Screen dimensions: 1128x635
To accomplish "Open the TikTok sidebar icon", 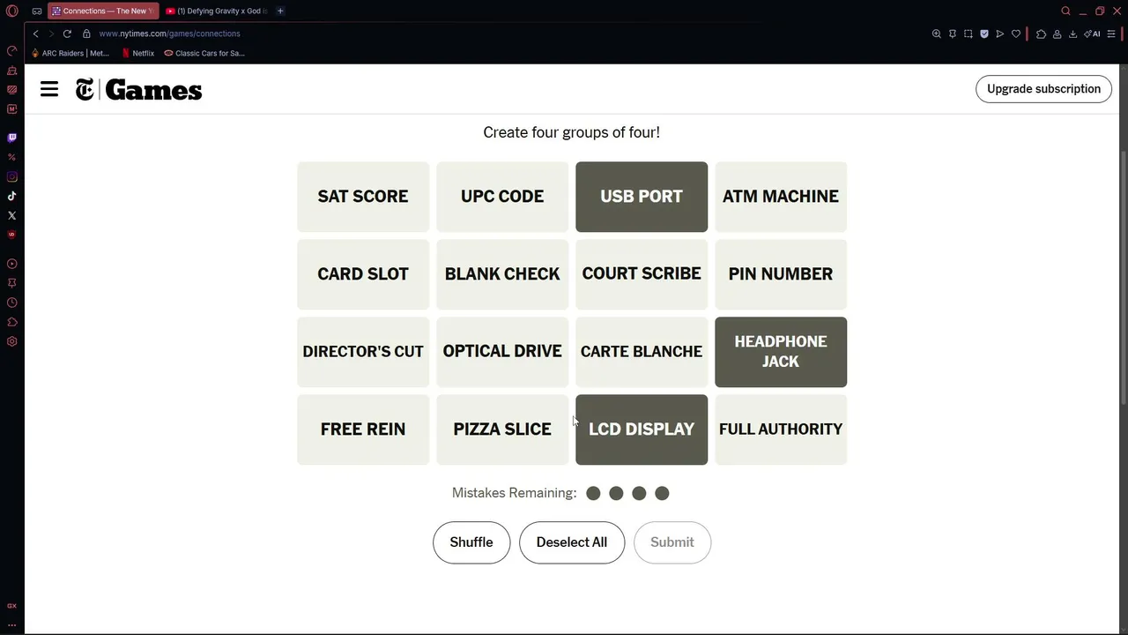I will coord(11,196).
